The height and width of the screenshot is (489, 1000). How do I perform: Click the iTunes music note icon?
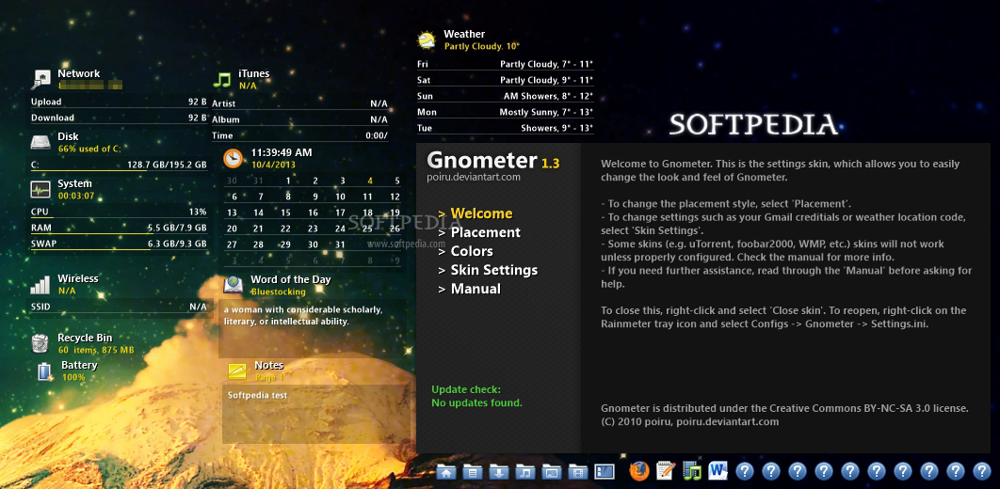(x=221, y=80)
